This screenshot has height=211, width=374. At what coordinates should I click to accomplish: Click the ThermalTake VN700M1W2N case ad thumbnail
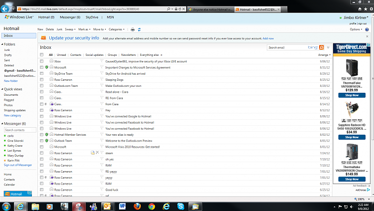pyautogui.click(x=352, y=68)
